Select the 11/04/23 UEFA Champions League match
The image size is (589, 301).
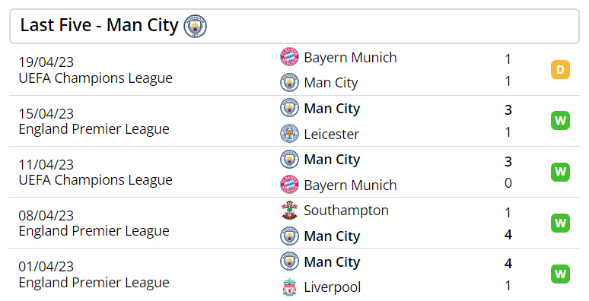(x=294, y=172)
